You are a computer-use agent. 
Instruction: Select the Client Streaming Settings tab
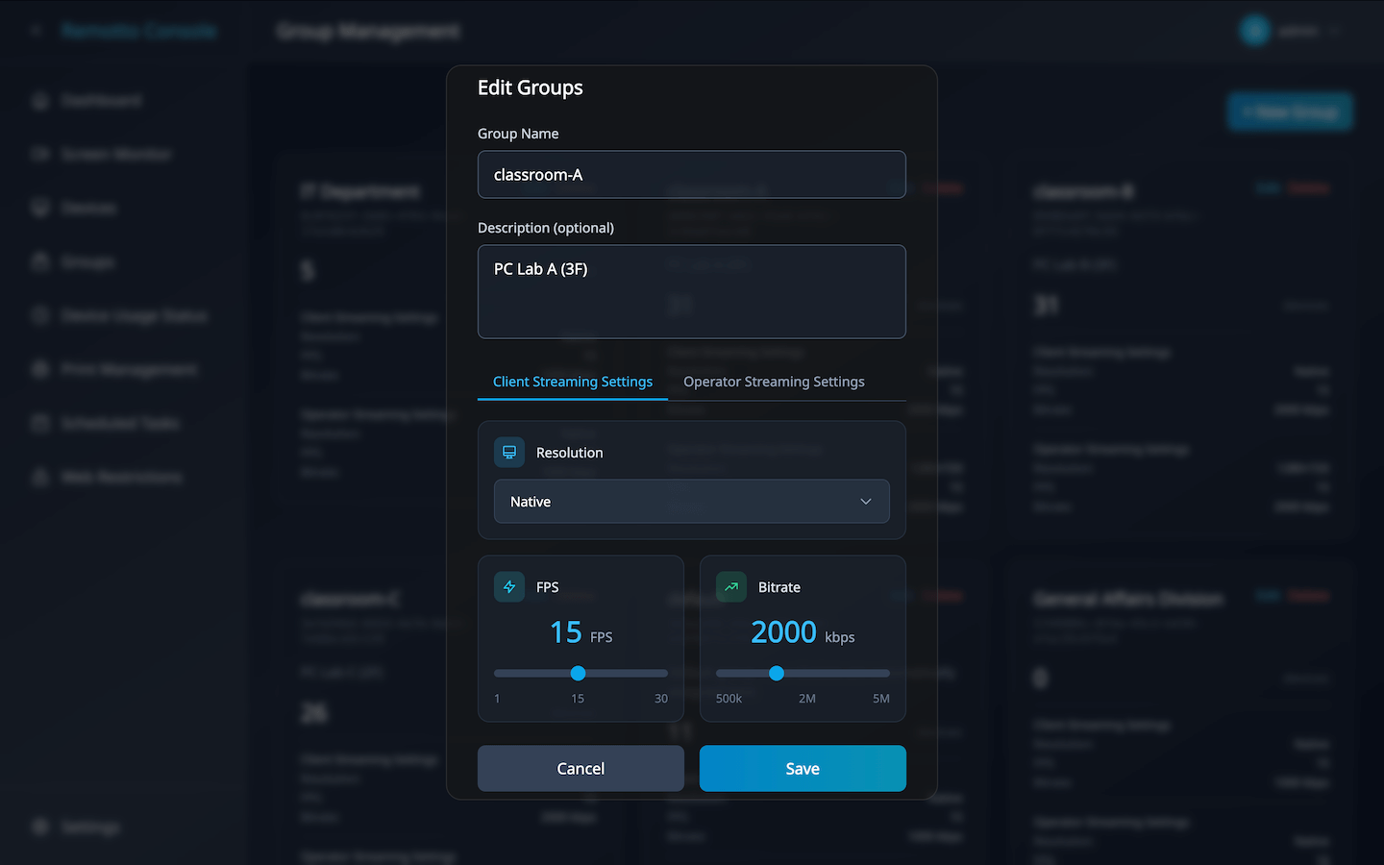pyautogui.click(x=573, y=382)
